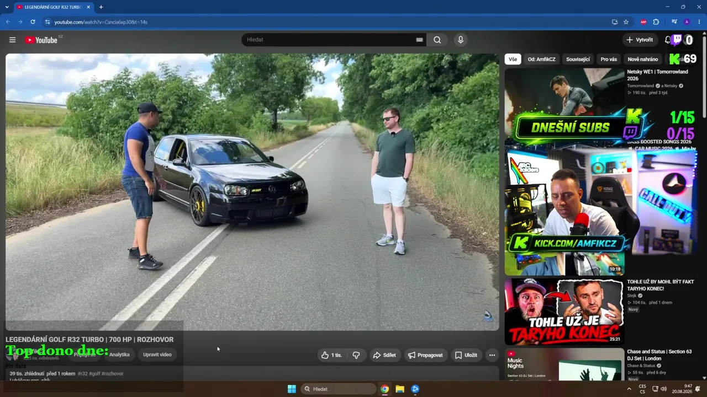Select the "Související" filter chip

click(x=578, y=59)
